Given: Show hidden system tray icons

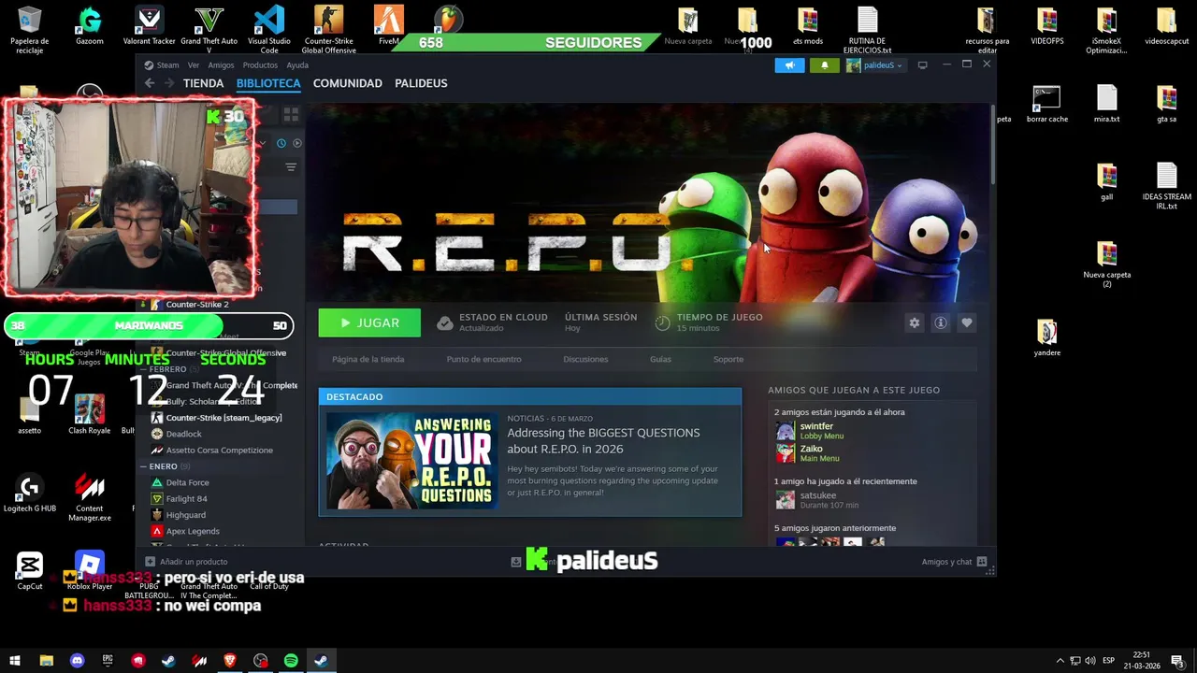Looking at the screenshot, I should click(x=1060, y=661).
